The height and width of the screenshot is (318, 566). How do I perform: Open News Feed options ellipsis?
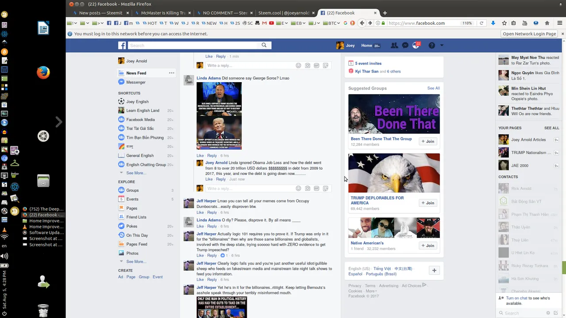pos(172,73)
